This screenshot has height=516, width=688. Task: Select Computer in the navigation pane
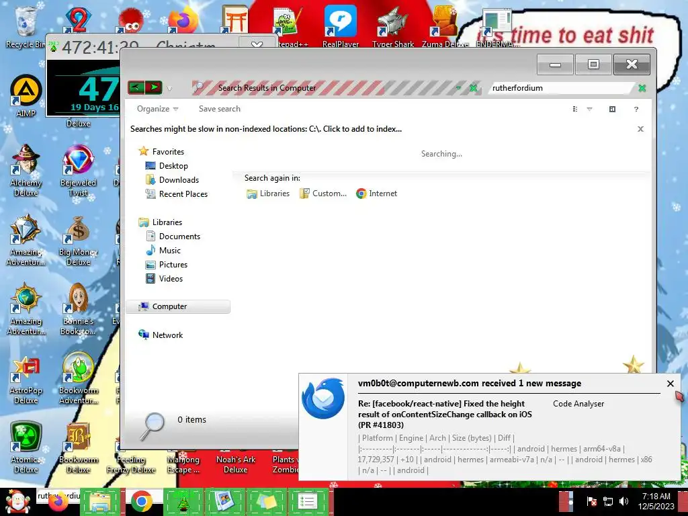tap(178, 306)
